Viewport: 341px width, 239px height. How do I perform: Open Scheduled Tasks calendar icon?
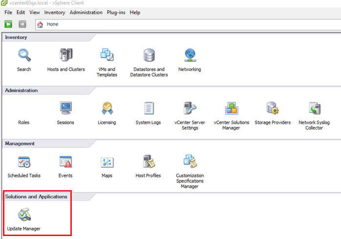[24, 162]
